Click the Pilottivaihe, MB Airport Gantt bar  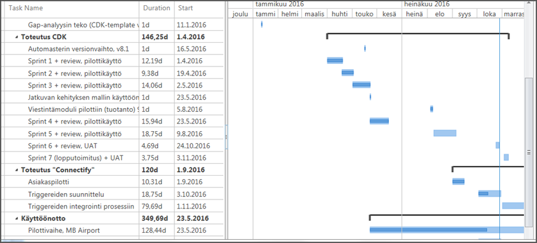pos(447,230)
